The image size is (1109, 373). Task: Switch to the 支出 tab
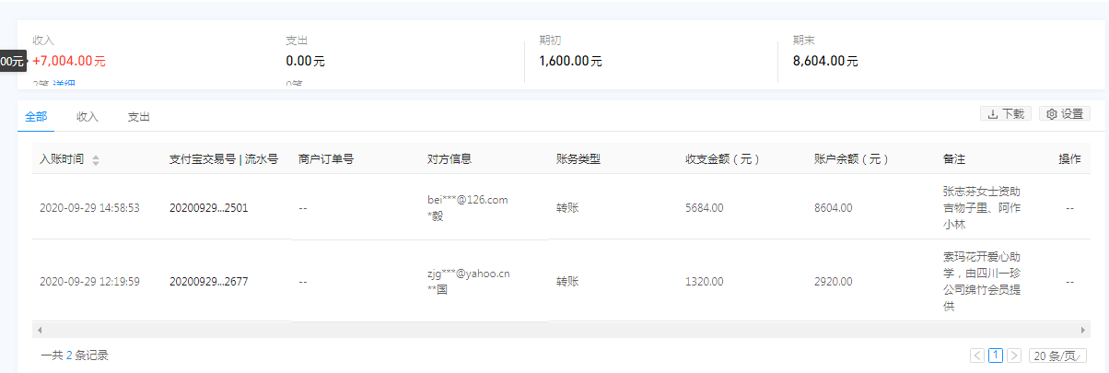coord(139,117)
